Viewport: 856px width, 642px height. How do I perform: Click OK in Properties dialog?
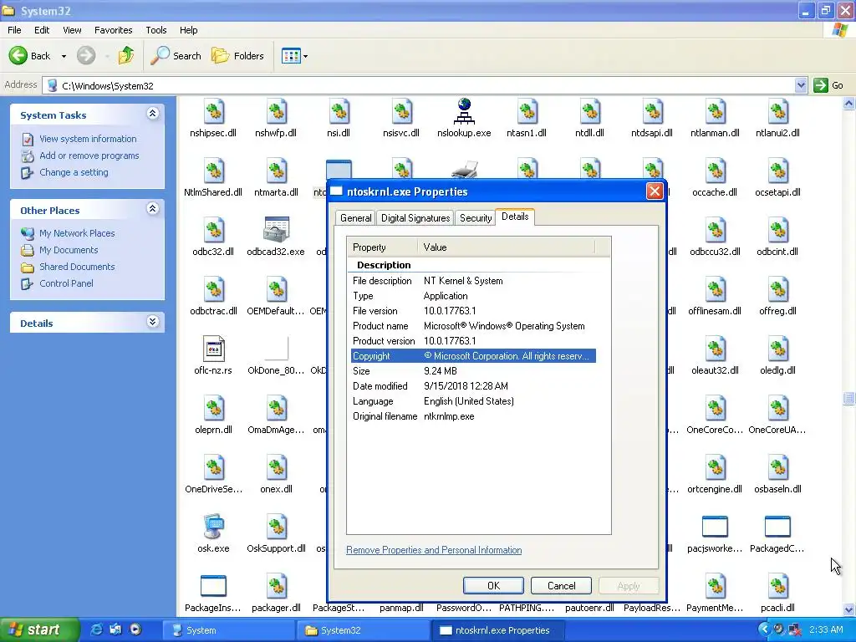click(493, 586)
